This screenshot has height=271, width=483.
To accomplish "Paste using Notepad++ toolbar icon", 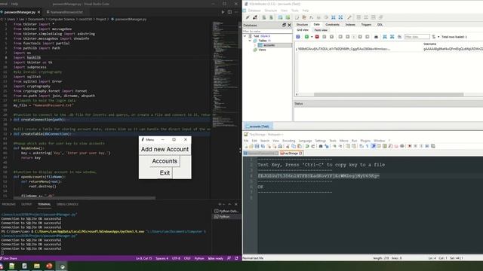I will pos(300,146).
